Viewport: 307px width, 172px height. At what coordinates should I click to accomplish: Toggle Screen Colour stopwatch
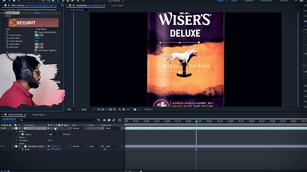tap(7, 35)
